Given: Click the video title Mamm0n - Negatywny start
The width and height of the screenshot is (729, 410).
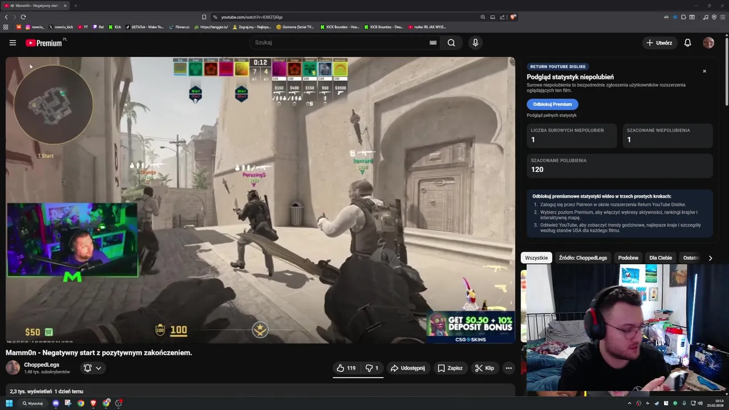Looking at the screenshot, I should 99,352.
